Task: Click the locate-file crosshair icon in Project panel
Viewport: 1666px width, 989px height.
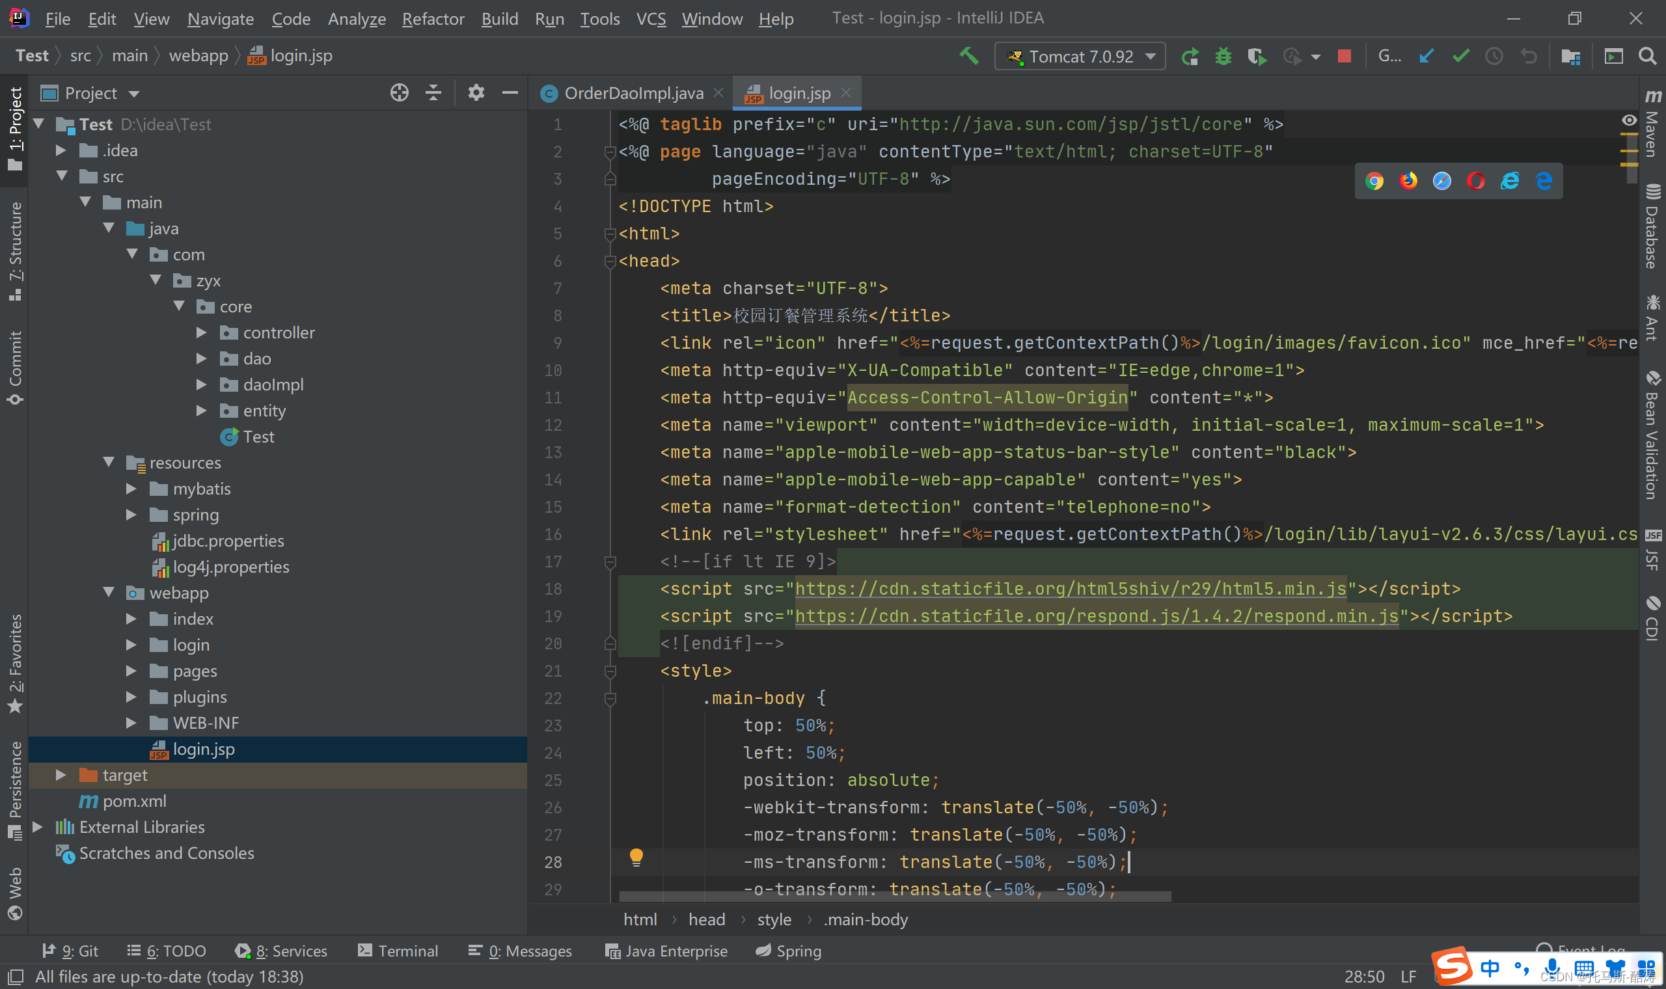Action: (399, 92)
